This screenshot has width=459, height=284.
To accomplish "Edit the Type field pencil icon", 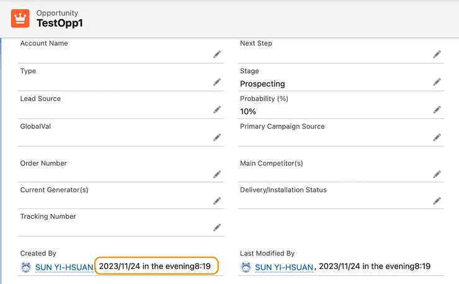I will click(x=217, y=82).
